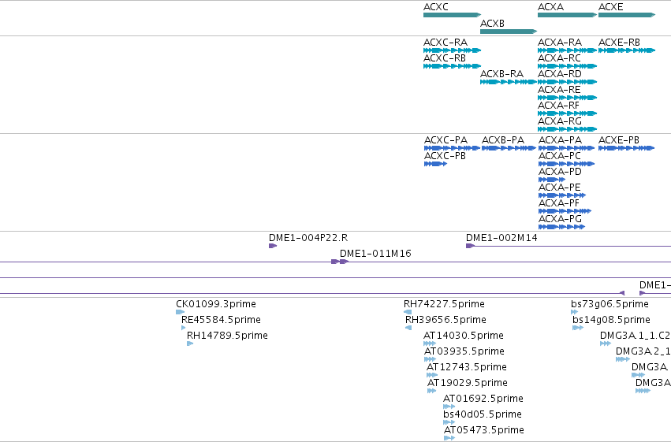Select protein ACXA-PE
This screenshot has height=442, width=671.
click(x=562, y=195)
